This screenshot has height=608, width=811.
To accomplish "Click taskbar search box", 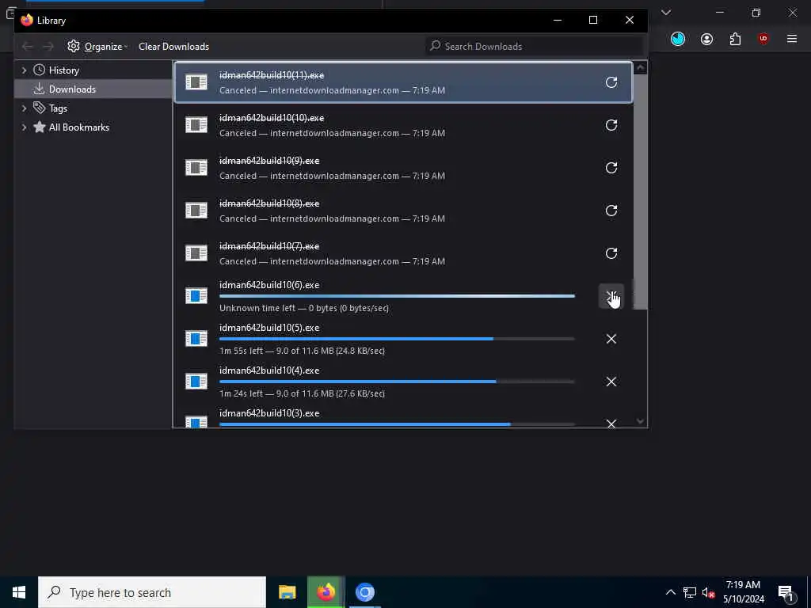I will pos(152,592).
